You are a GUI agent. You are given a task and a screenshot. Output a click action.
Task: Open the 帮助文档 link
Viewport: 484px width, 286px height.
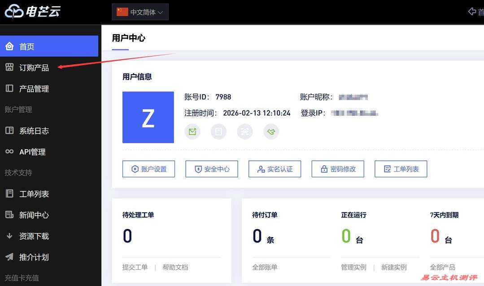pyautogui.click(x=175, y=267)
